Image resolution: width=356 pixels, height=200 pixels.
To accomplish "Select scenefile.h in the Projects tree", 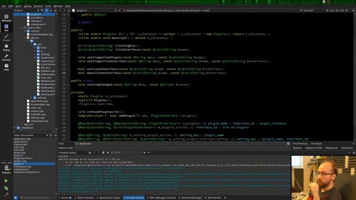I will coord(37,18).
